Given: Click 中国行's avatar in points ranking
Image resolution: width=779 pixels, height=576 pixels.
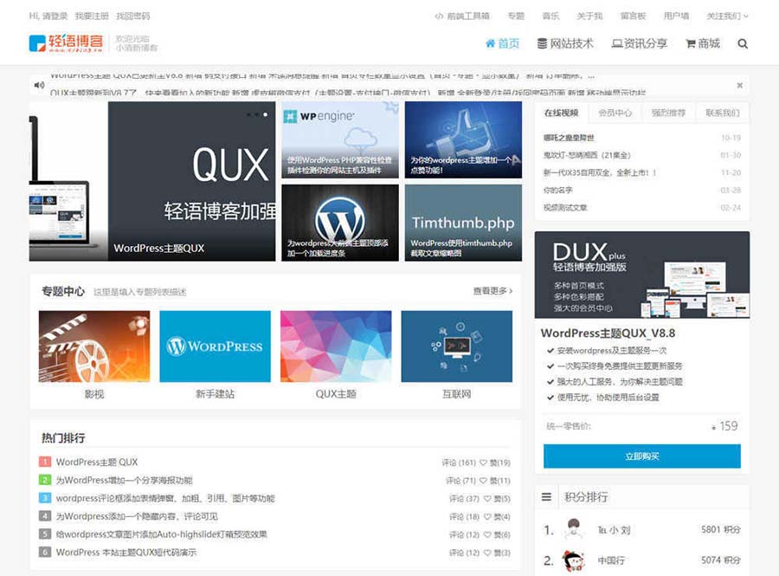Looking at the screenshot, I should pyautogui.click(x=574, y=560).
